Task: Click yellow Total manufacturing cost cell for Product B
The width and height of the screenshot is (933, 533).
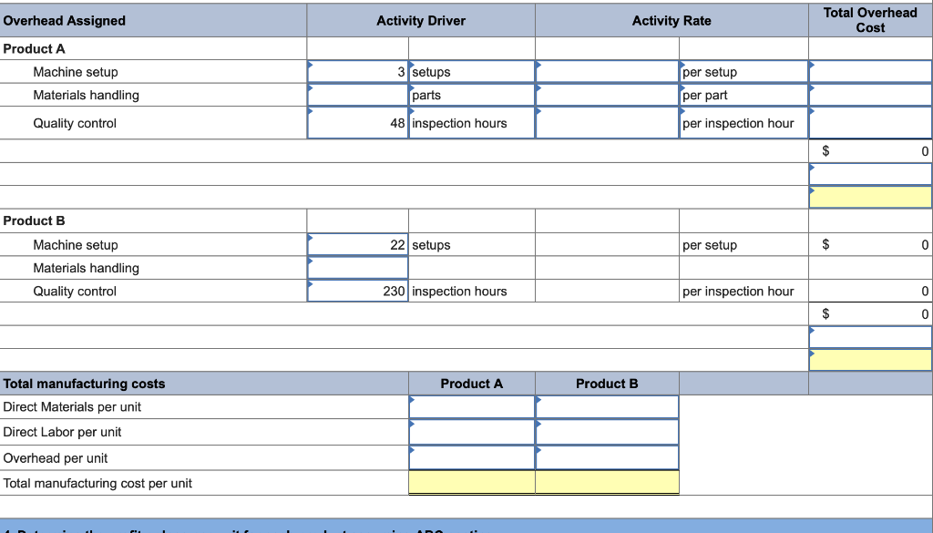Action: [607, 483]
